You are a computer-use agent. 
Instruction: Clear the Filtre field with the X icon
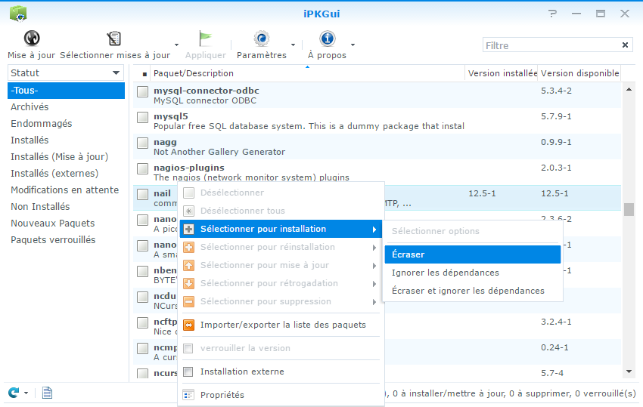625,45
